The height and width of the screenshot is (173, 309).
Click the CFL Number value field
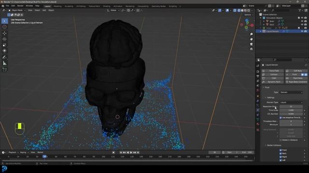pos(291,114)
